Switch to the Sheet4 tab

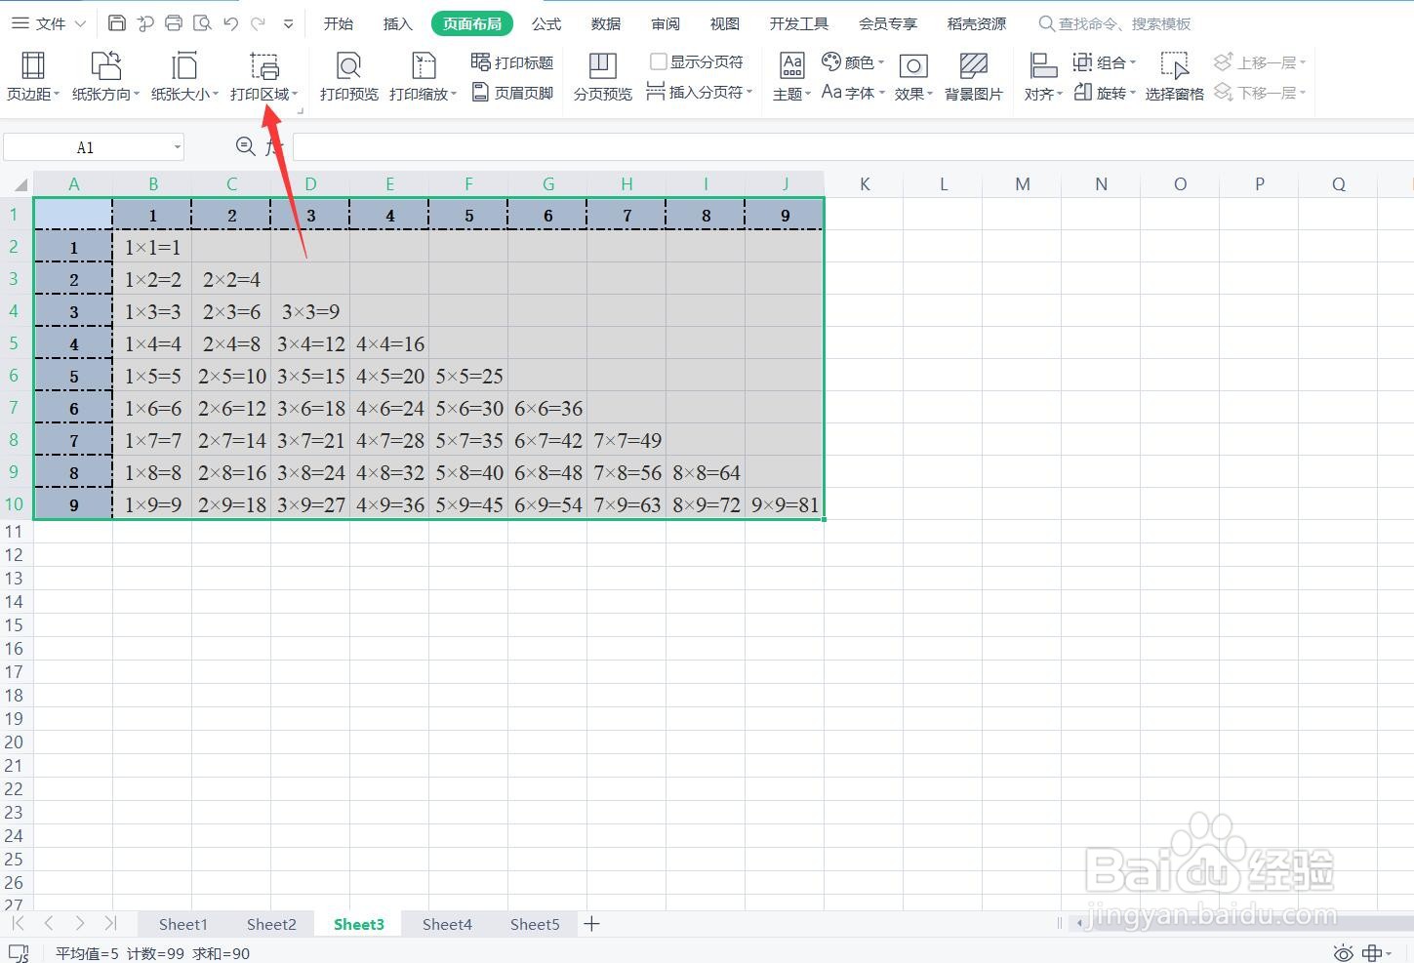coord(447,924)
